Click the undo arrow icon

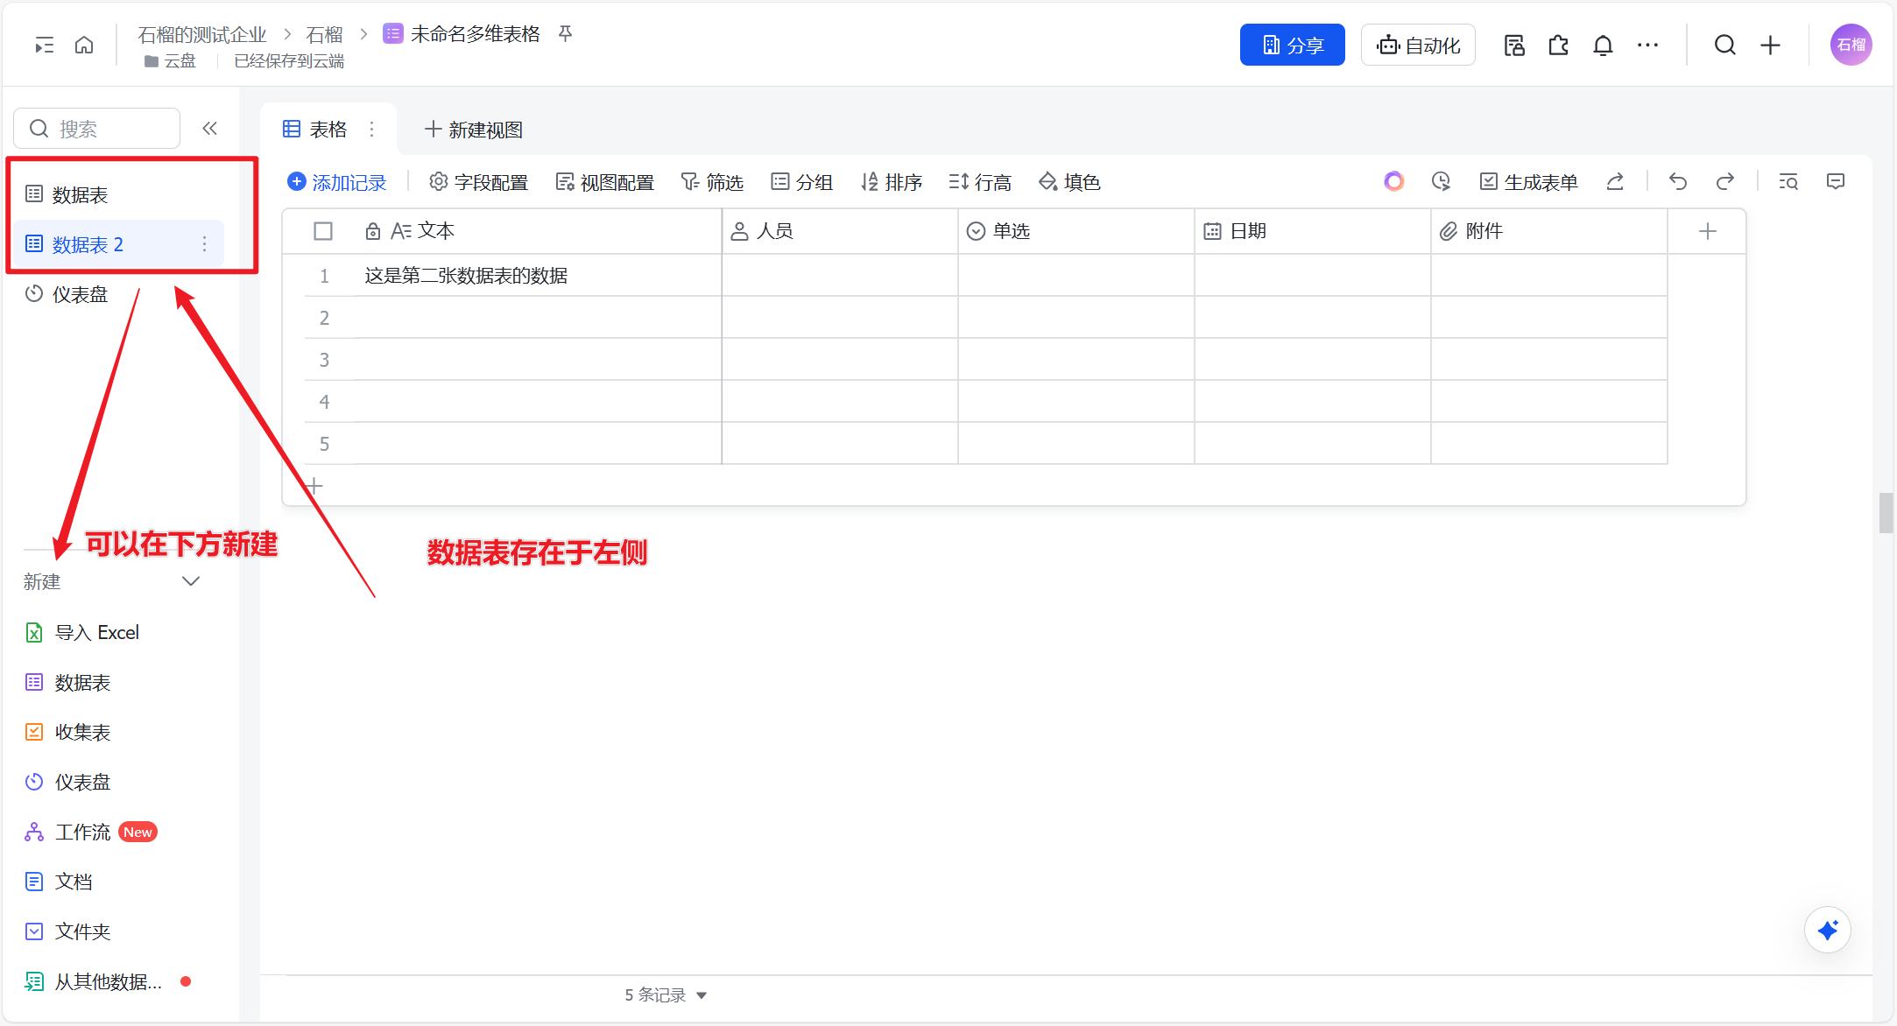pos(1677,181)
